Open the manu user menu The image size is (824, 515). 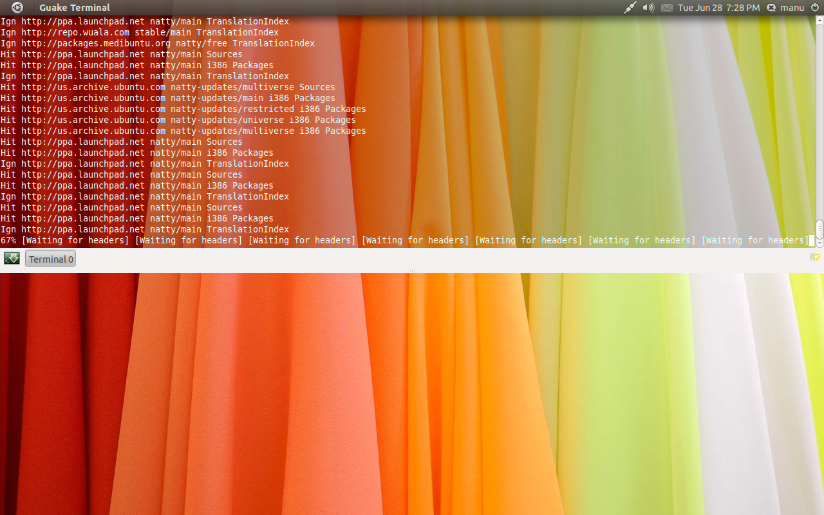coord(792,7)
